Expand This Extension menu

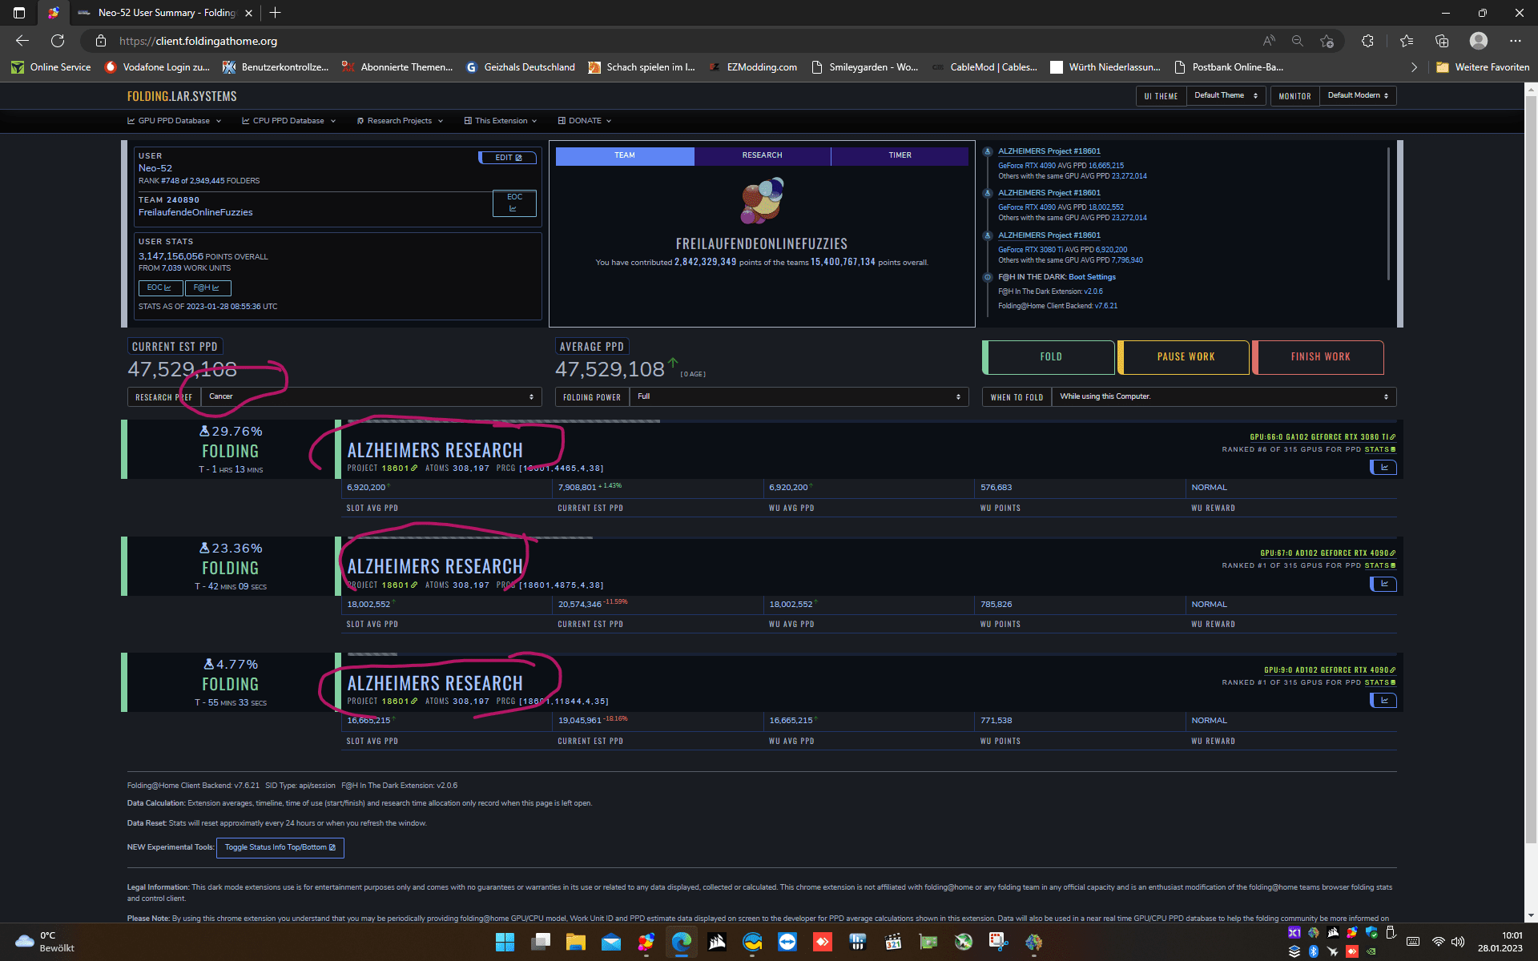pyautogui.click(x=501, y=121)
